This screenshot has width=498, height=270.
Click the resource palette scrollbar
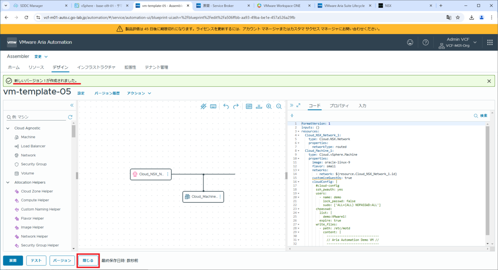click(x=73, y=131)
